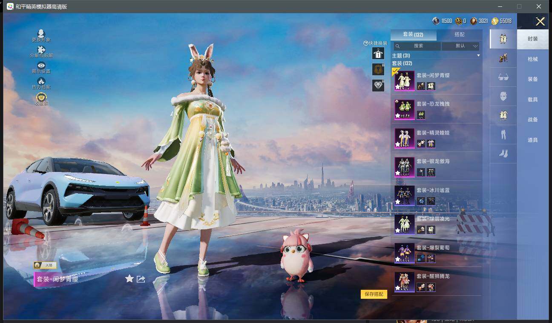
Task: Open the gold 收藏家 badge icon
Action: pyautogui.click(x=41, y=97)
